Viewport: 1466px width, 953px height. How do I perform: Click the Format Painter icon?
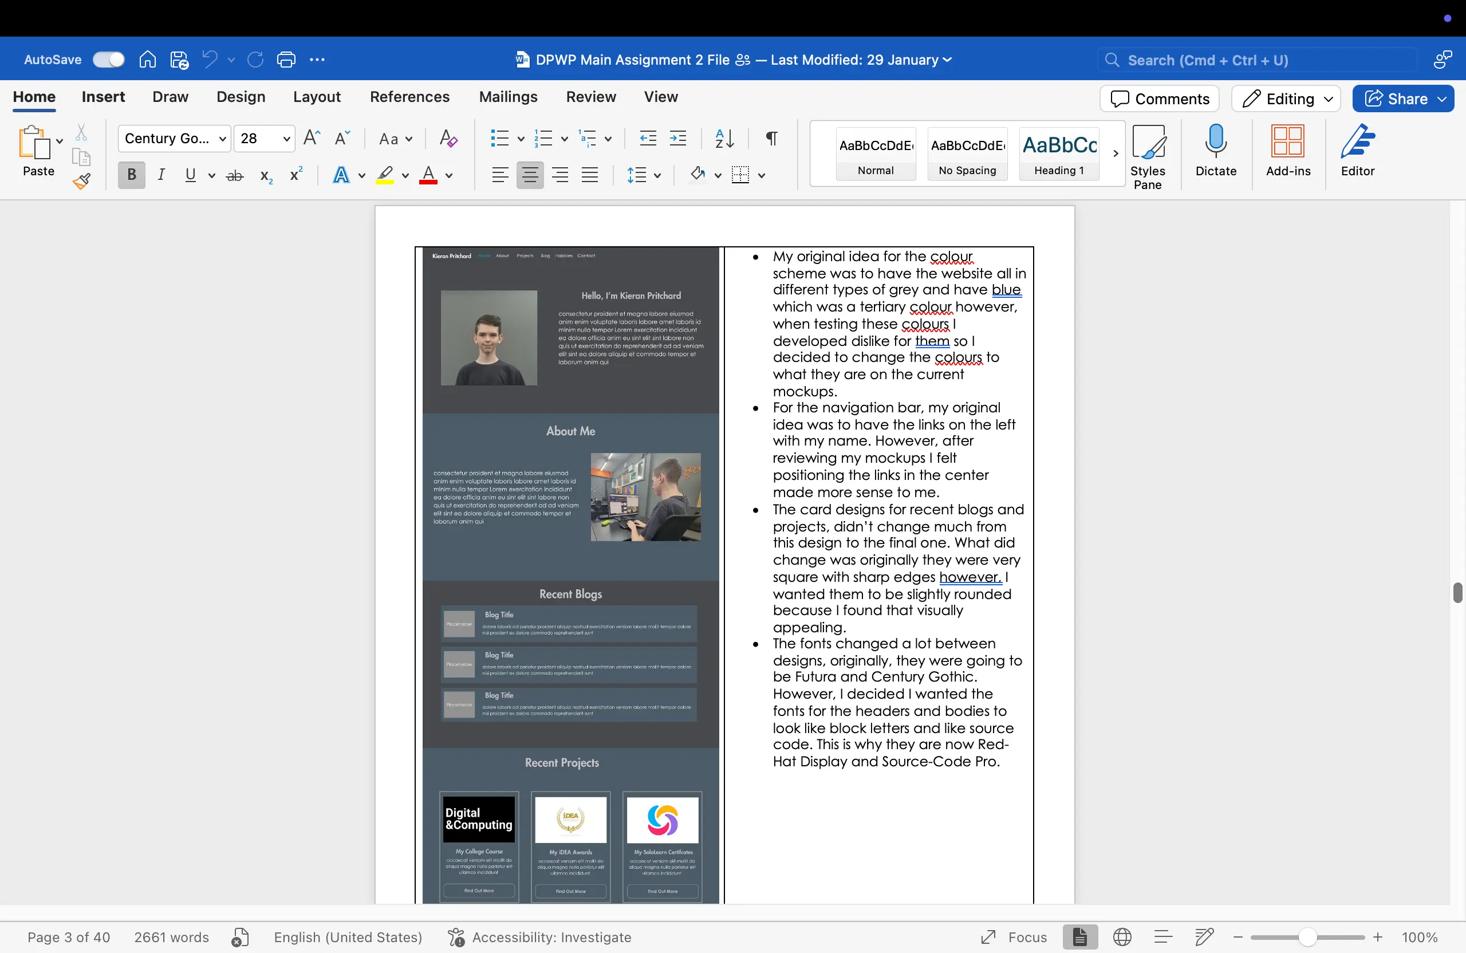point(81,181)
